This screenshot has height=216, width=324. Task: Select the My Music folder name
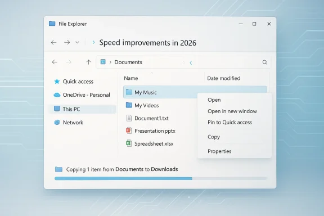click(146, 92)
